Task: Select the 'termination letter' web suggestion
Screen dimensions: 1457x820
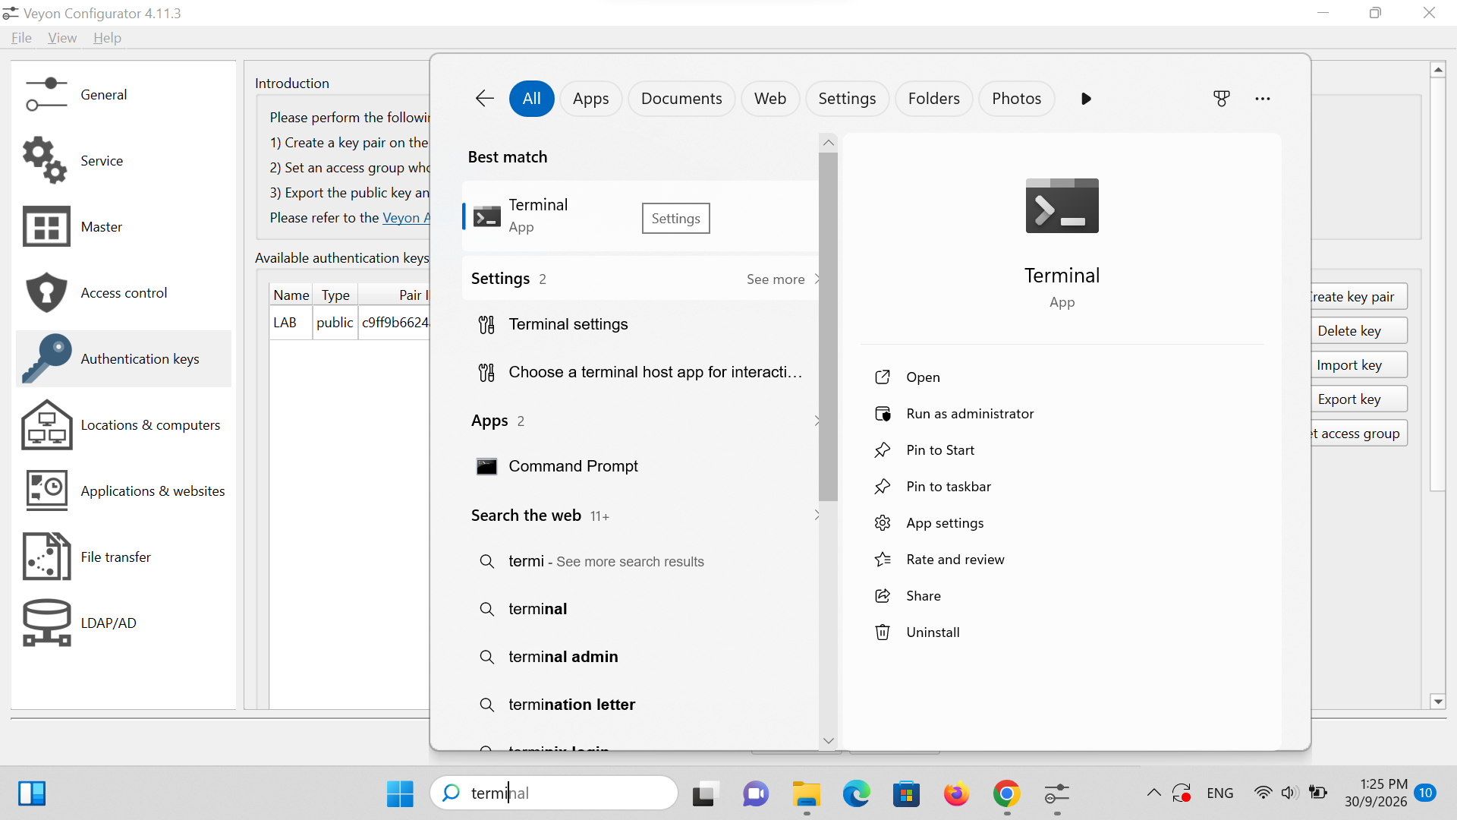Action: pos(640,705)
